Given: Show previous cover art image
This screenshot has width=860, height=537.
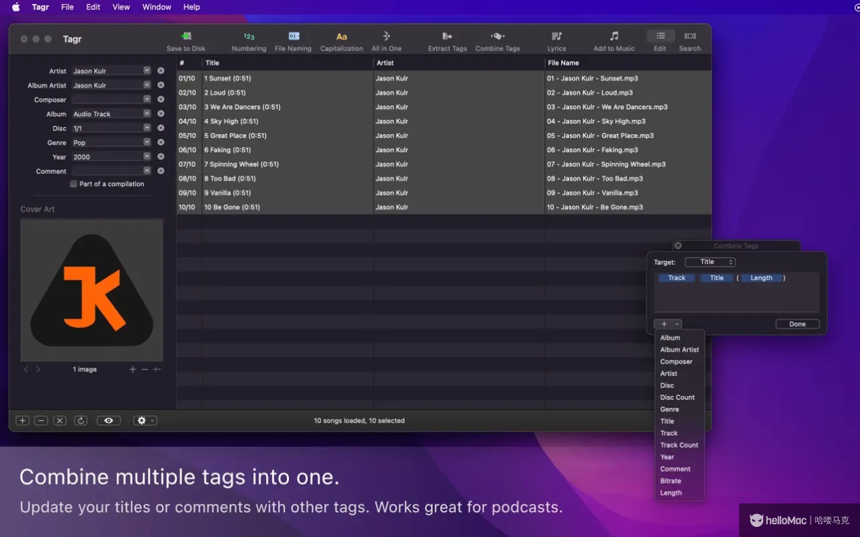Looking at the screenshot, I should coord(26,369).
